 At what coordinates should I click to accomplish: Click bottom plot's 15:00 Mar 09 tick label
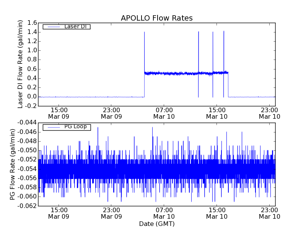(x=59, y=213)
